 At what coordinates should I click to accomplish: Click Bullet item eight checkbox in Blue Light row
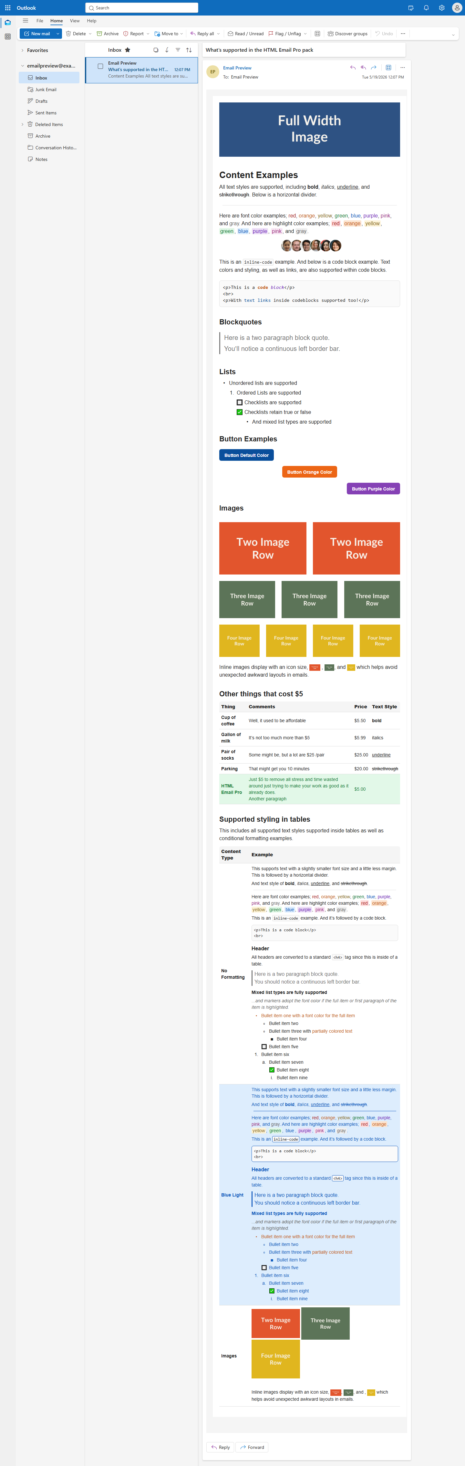click(272, 1291)
